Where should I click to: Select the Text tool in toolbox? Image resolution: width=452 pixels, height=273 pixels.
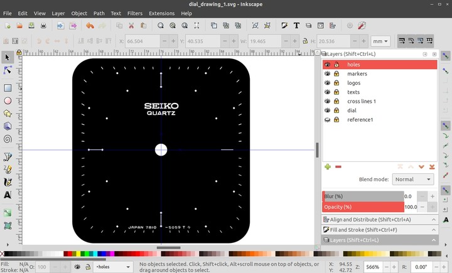click(8, 195)
